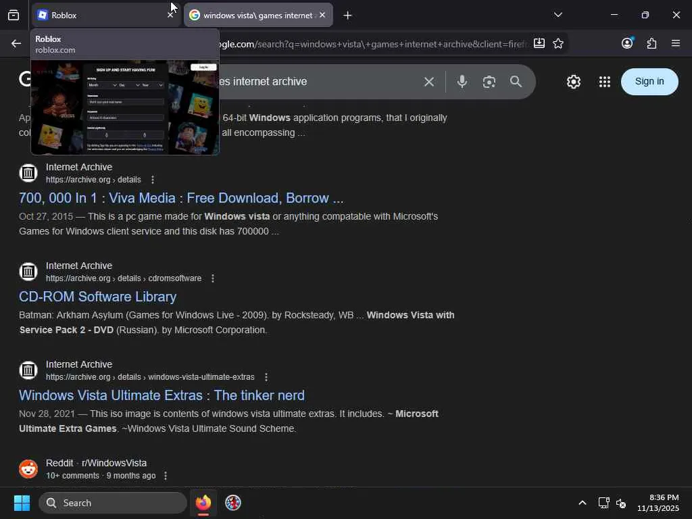The width and height of the screenshot is (692, 519).
Task: Open the Firefox hamburger menu
Action: pos(676,43)
